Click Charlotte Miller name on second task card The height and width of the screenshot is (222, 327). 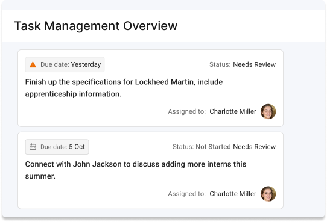[233, 194]
